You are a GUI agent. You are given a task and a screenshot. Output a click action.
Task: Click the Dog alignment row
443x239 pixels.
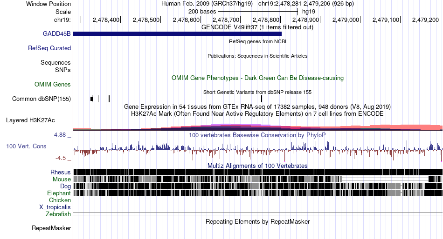[x=257, y=186]
